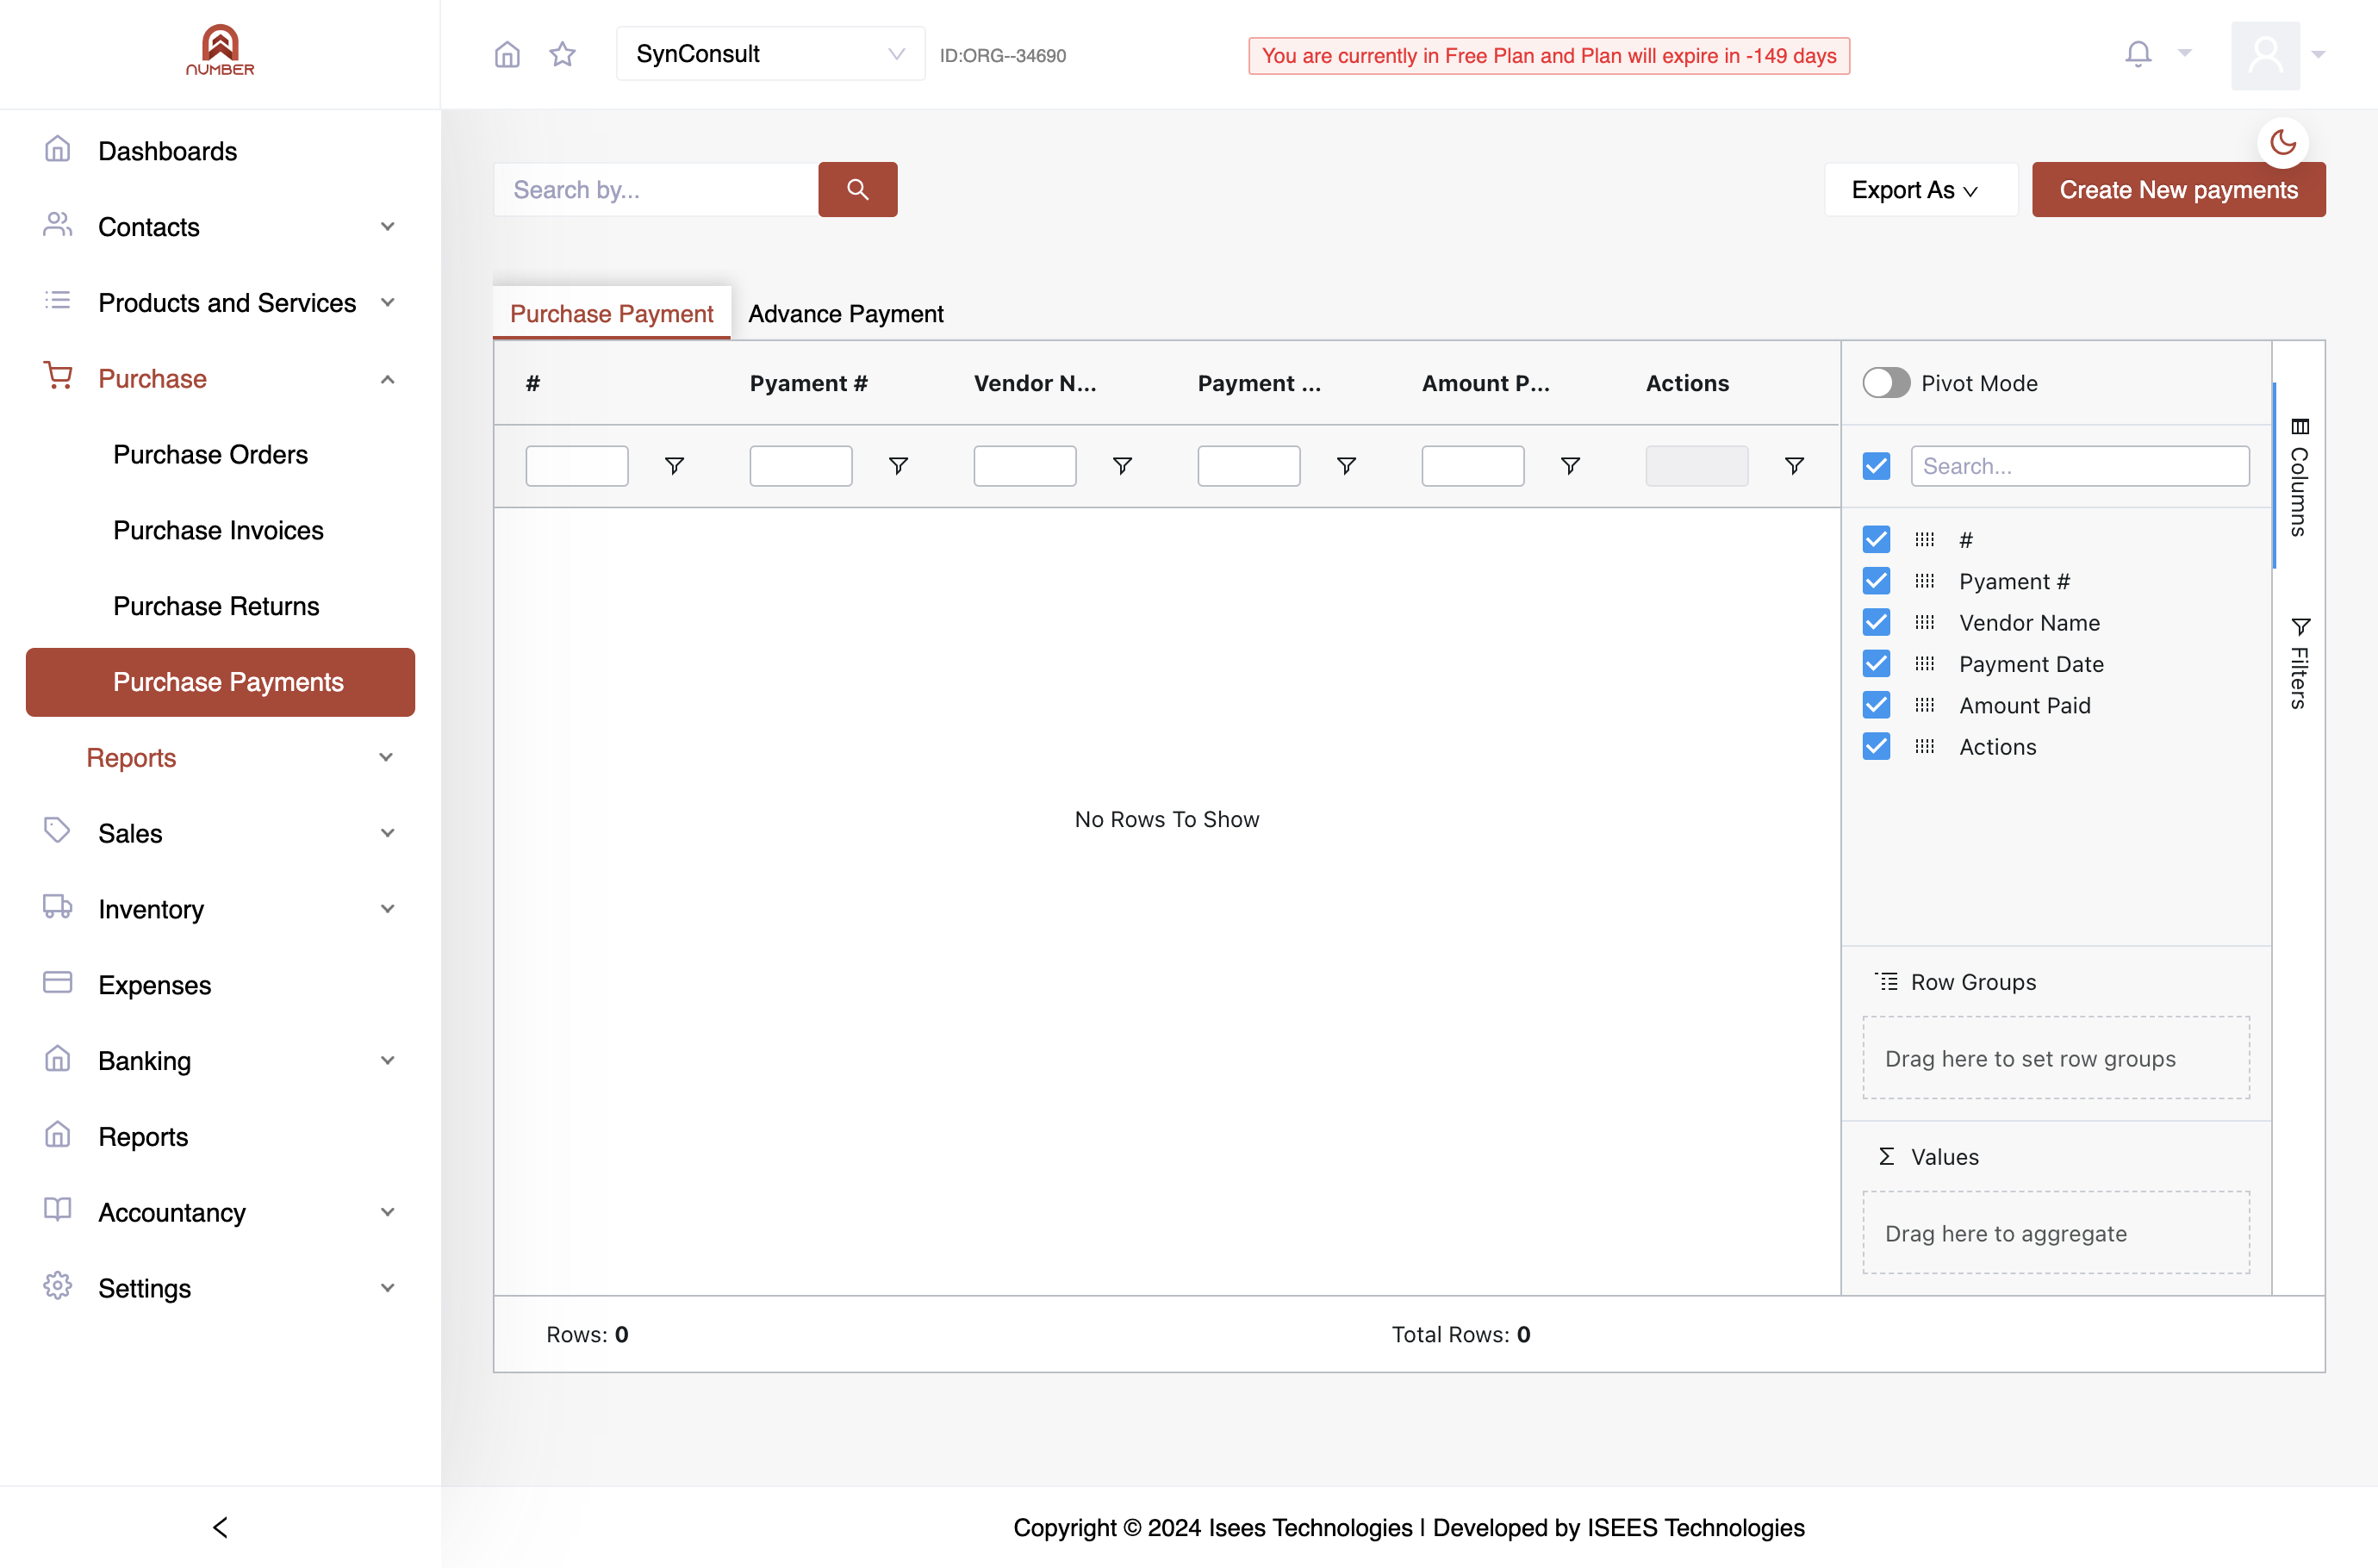Click the Search by... input field
This screenshot has height=1568, width=2378.
656,190
